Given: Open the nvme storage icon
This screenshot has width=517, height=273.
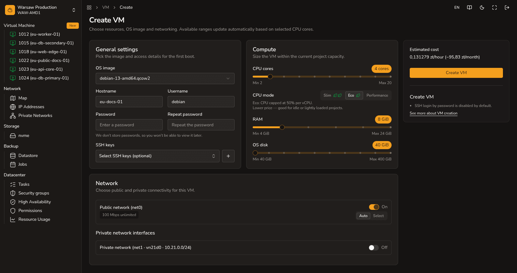Looking at the screenshot, I should 13,135.
